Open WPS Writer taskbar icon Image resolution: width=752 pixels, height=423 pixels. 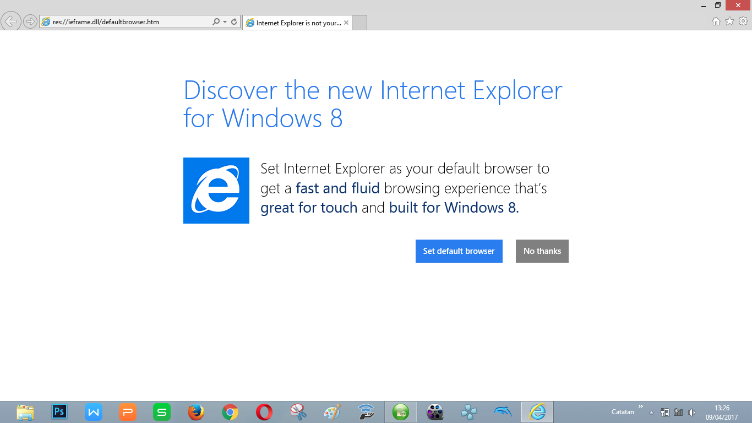[x=94, y=412]
